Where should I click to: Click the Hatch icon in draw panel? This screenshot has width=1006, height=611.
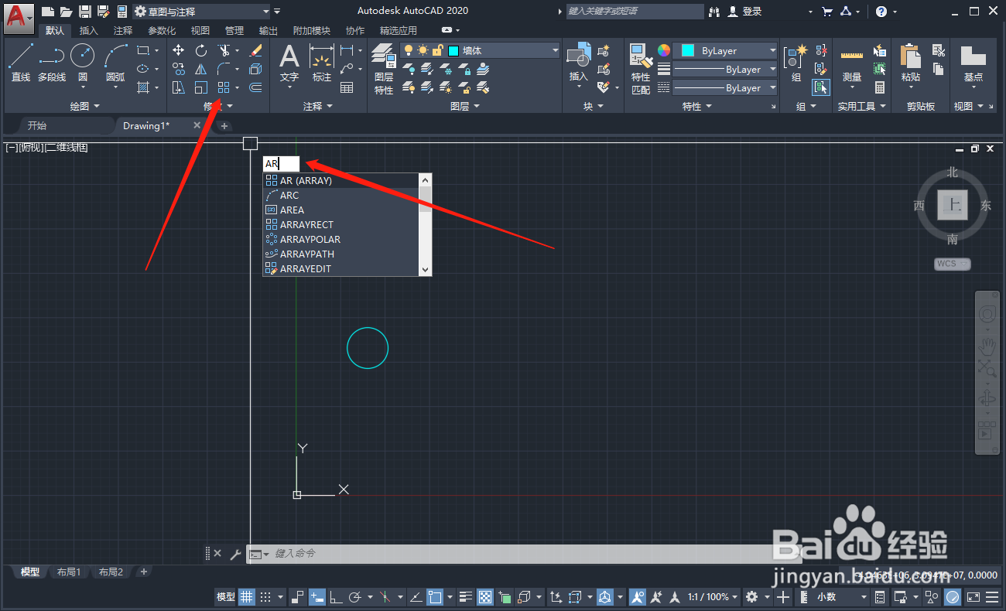pos(143,87)
